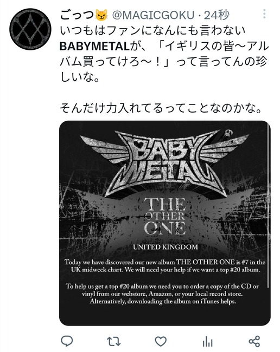Click the paragraph about ordering CD or vinyl
280x352 pixels.
point(162,294)
